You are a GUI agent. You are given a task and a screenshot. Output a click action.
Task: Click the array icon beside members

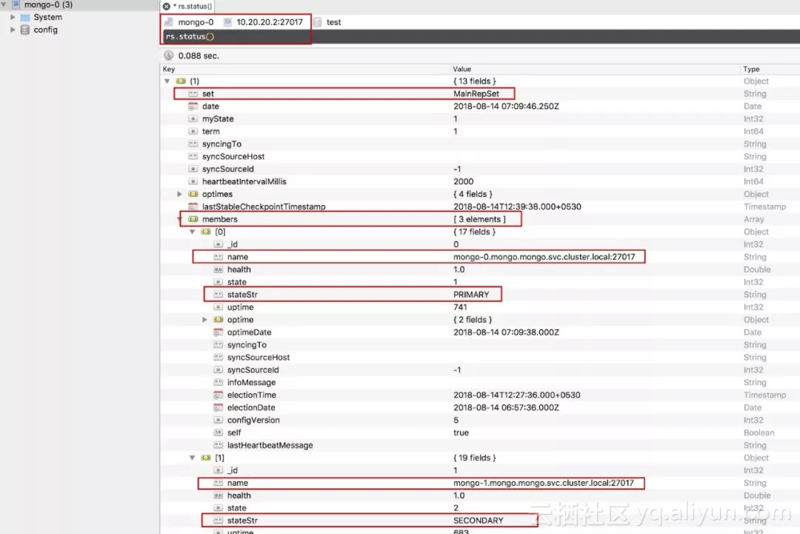193,218
